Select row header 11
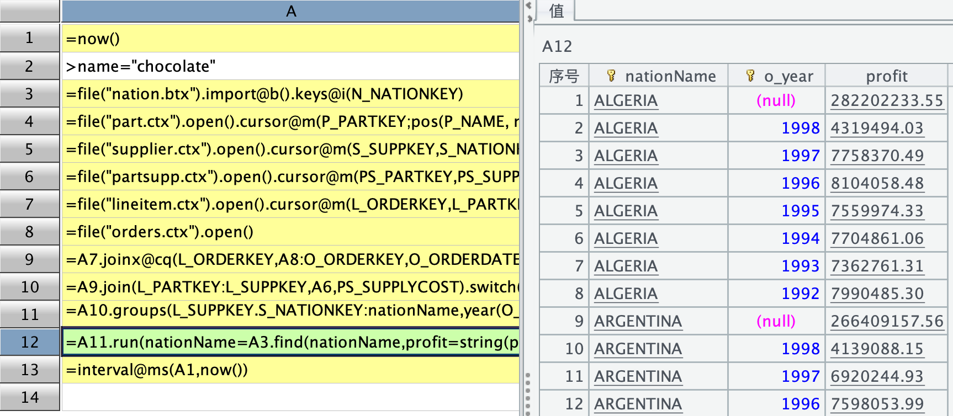 click(x=30, y=314)
